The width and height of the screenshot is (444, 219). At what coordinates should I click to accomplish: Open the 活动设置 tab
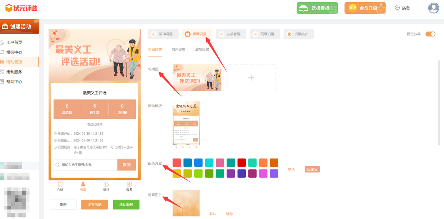coord(163,34)
